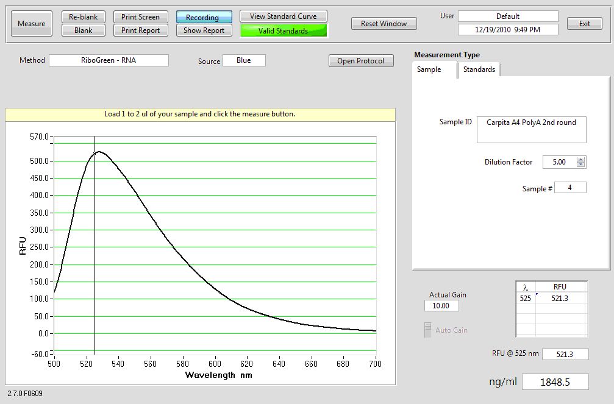614x404 pixels.
Task: Edit the Sample ID text box
Action: (531, 130)
